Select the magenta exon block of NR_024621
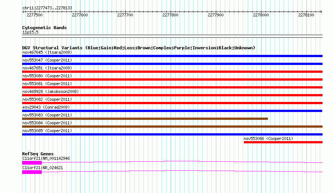Image resolution: width=333 pixels, height=193 pixels. [x=32, y=172]
